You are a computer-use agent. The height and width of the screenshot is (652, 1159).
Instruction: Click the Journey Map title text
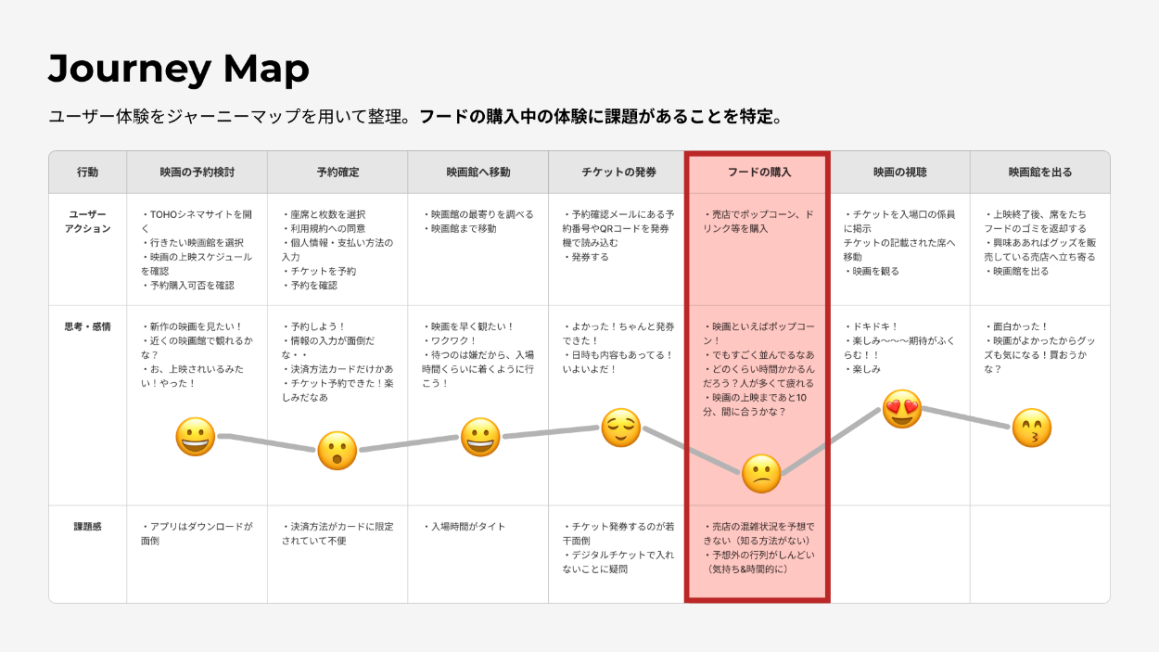[178, 69]
